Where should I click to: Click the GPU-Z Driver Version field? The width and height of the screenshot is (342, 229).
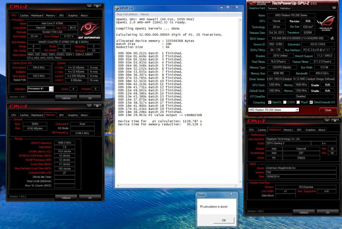pyautogui.click(x=301, y=79)
